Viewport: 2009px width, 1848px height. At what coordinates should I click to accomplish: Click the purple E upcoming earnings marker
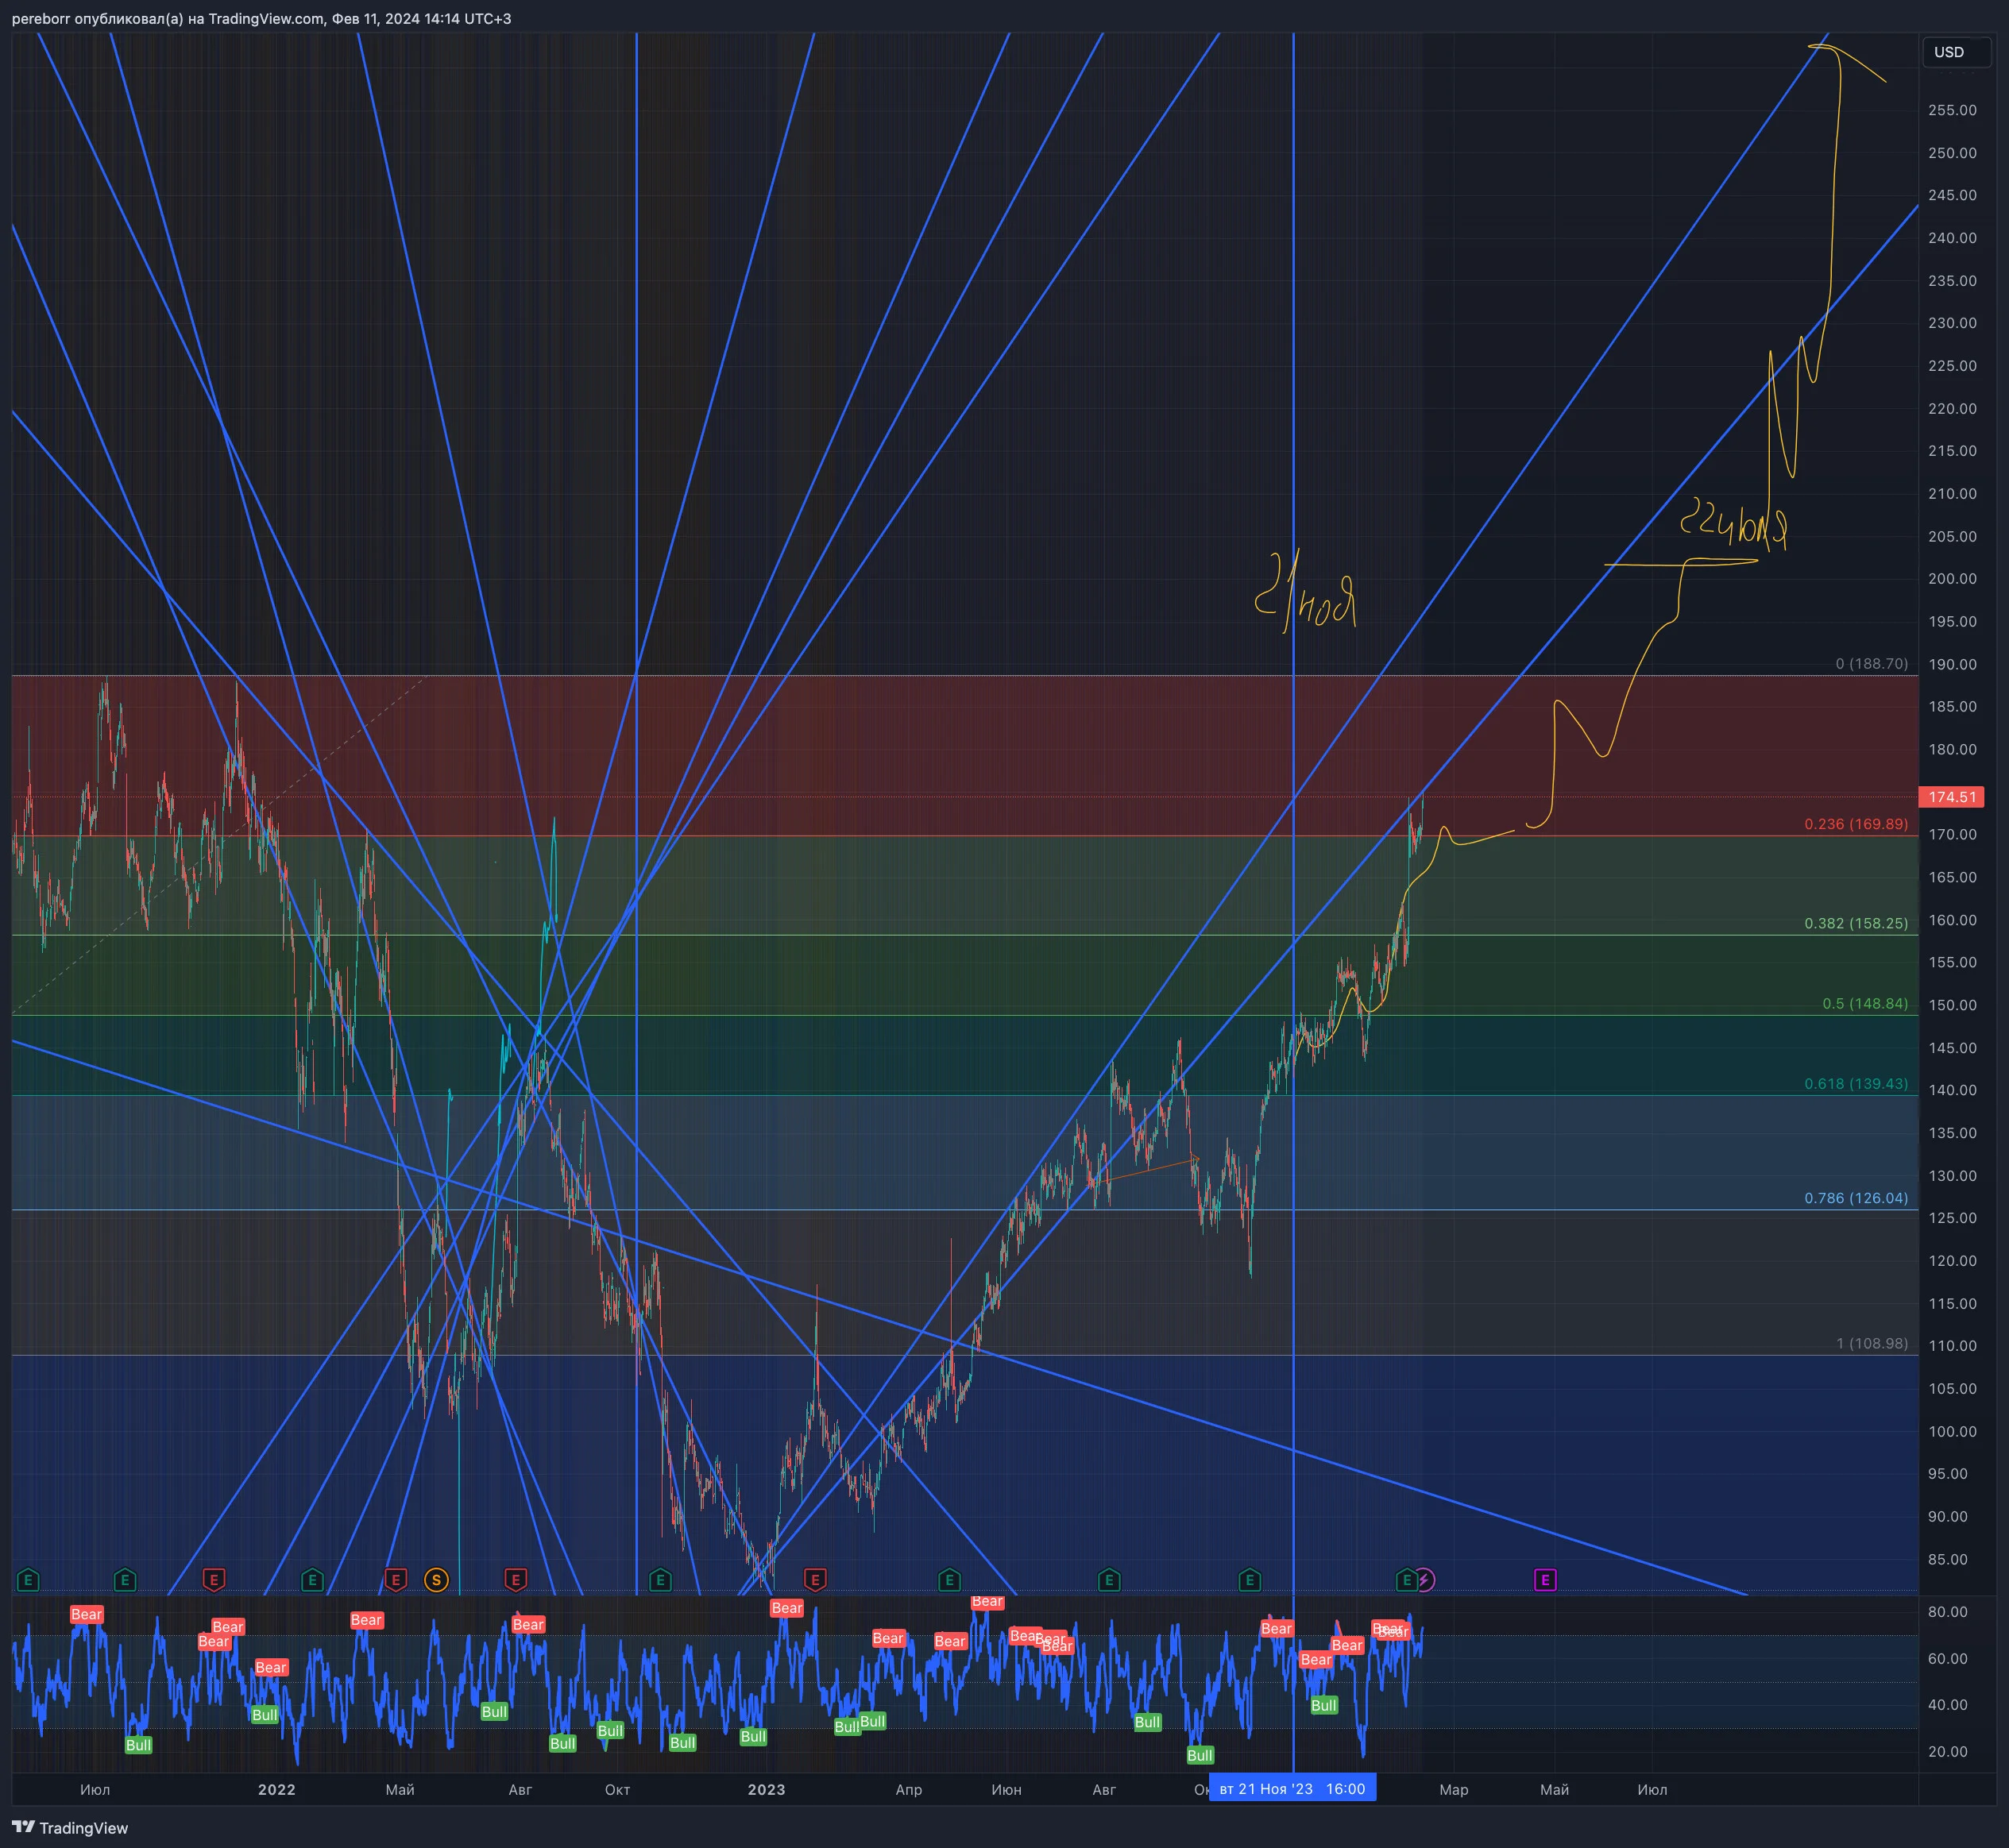click(x=1545, y=1580)
